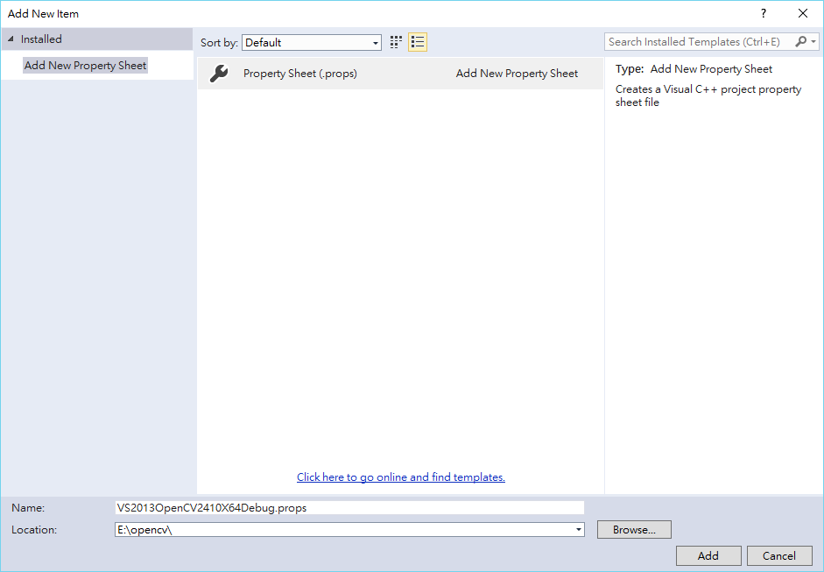Switch to small icons view
This screenshot has width=824, height=572.
[396, 42]
